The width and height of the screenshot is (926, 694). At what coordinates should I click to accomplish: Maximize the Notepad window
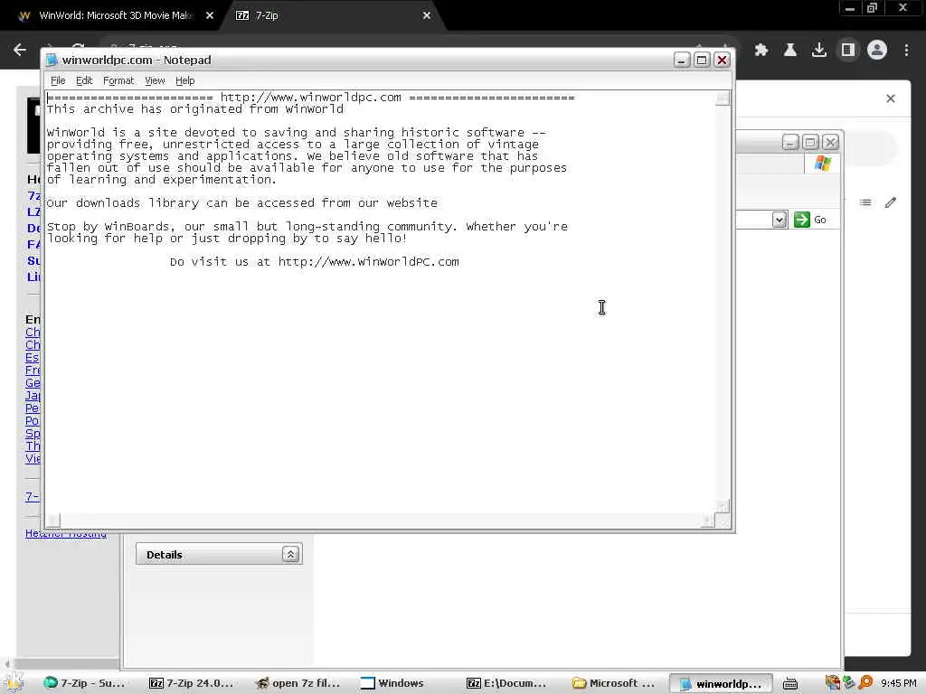pyautogui.click(x=702, y=61)
